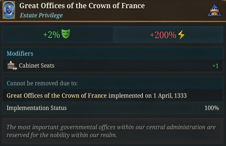The width and height of the screenshot is (226, 146).
Task: Click the Cabinet Seats building icon
Action: 12,66
